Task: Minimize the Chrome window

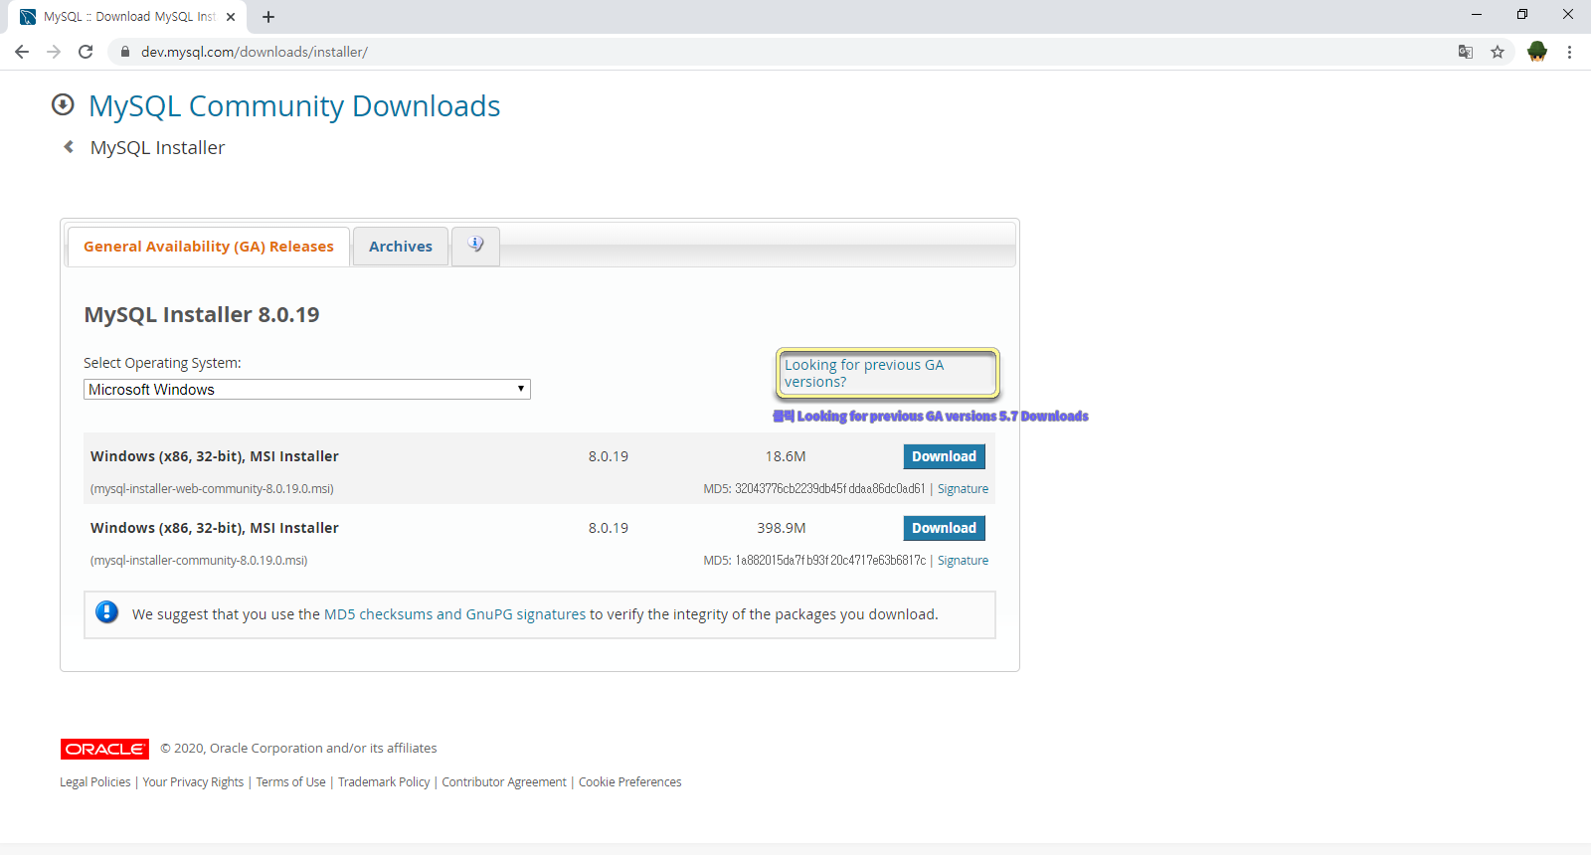Action: pyautogui.click(x=1477, y=14)
